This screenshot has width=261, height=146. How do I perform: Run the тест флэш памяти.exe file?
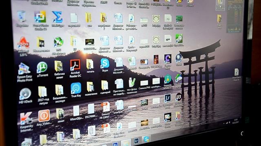tap(132, 82)
